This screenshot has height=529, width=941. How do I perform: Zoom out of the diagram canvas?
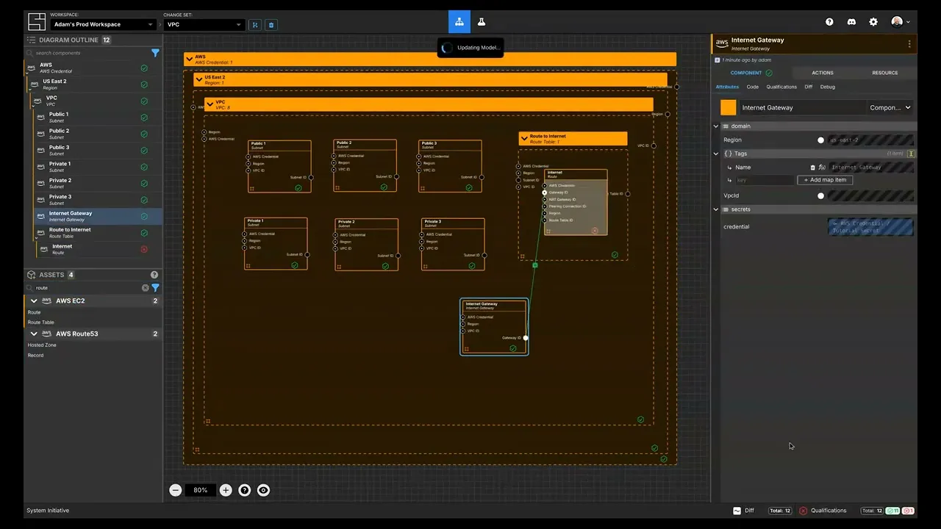coord(175,490)
